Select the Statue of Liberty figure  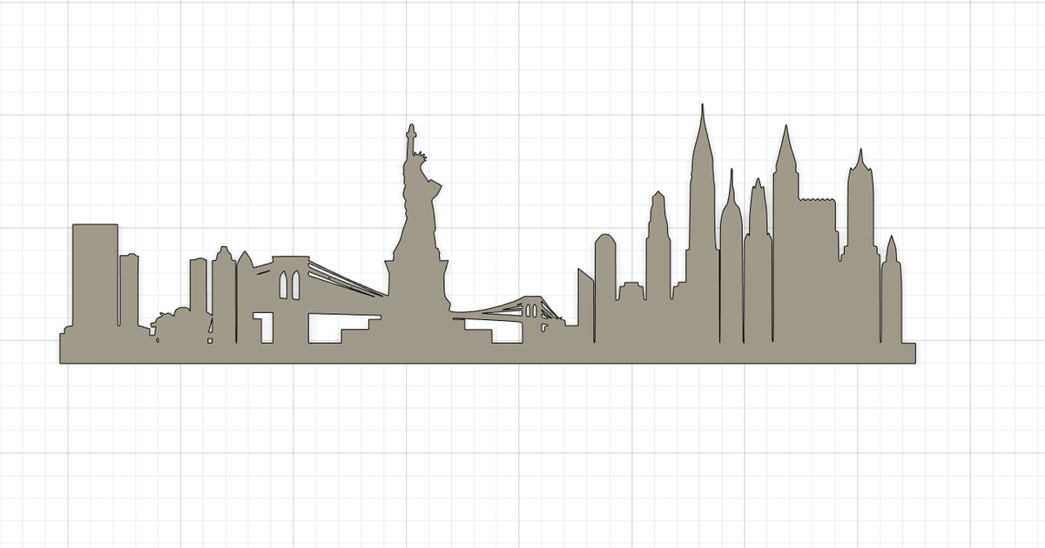pos(415,226)
